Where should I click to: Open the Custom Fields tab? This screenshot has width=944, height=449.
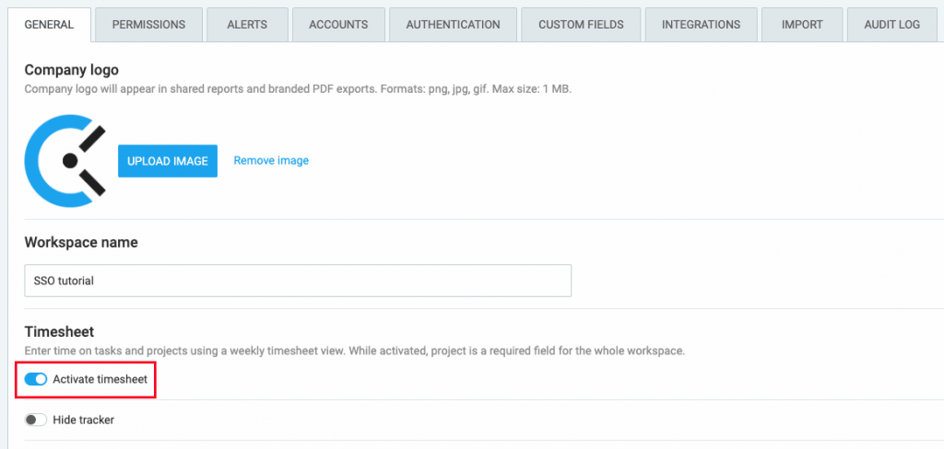pyautogui.click(x=581, y=25)
